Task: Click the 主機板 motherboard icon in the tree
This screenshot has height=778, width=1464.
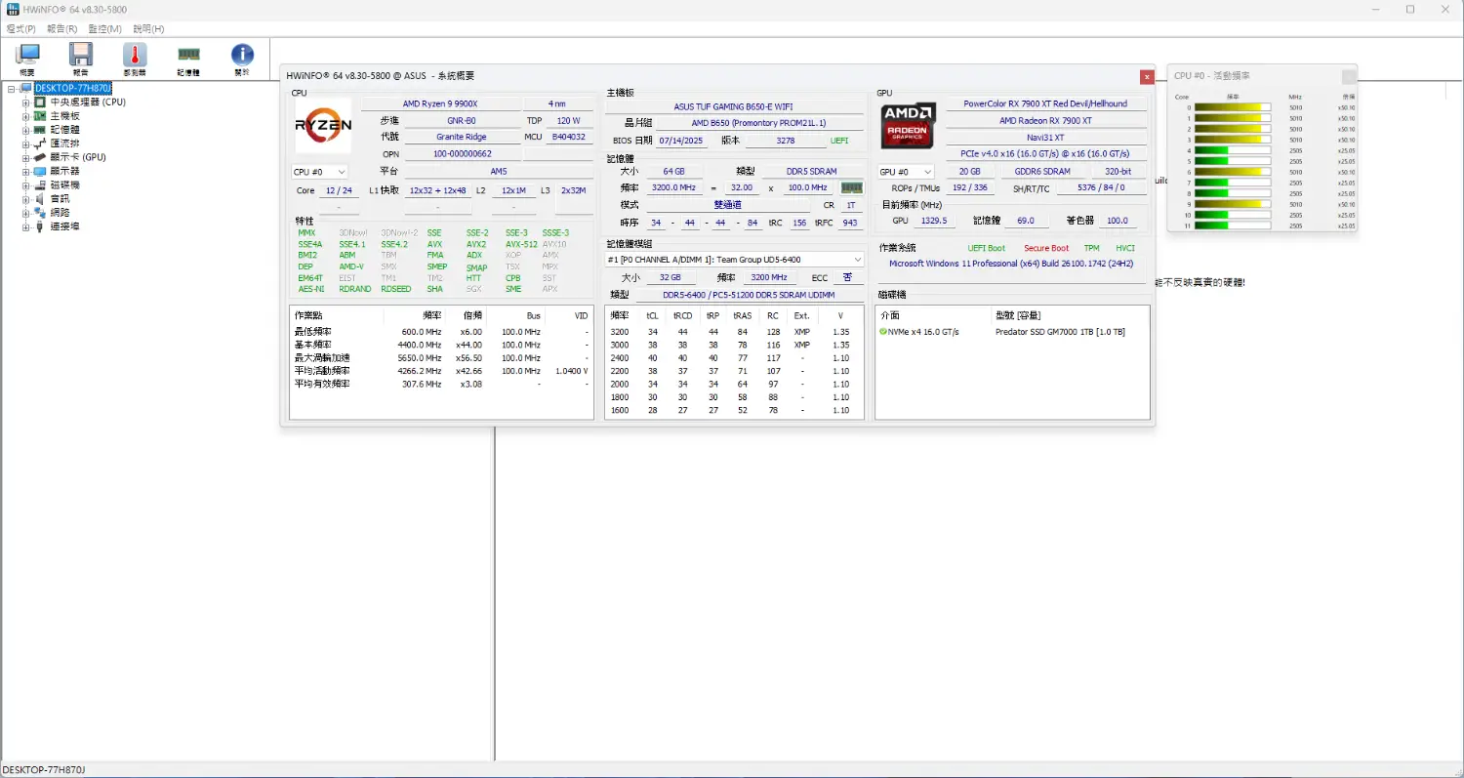Action: (40, 115)
